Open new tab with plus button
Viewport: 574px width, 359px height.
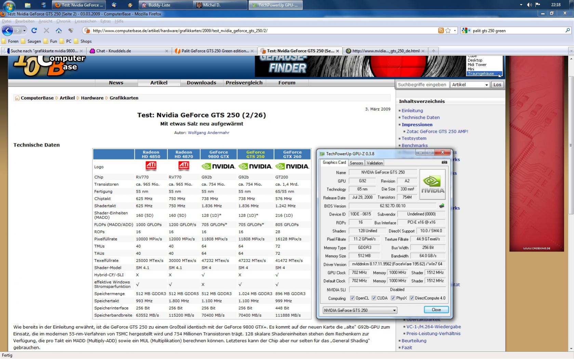tap(433, 51)
